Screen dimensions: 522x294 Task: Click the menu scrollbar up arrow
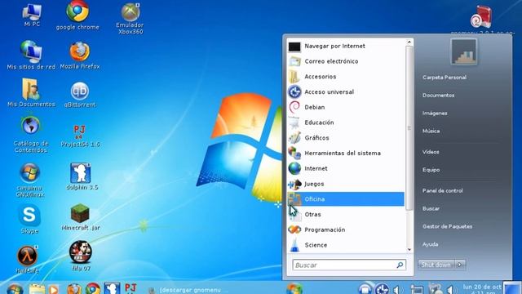(x=409, y=42)
